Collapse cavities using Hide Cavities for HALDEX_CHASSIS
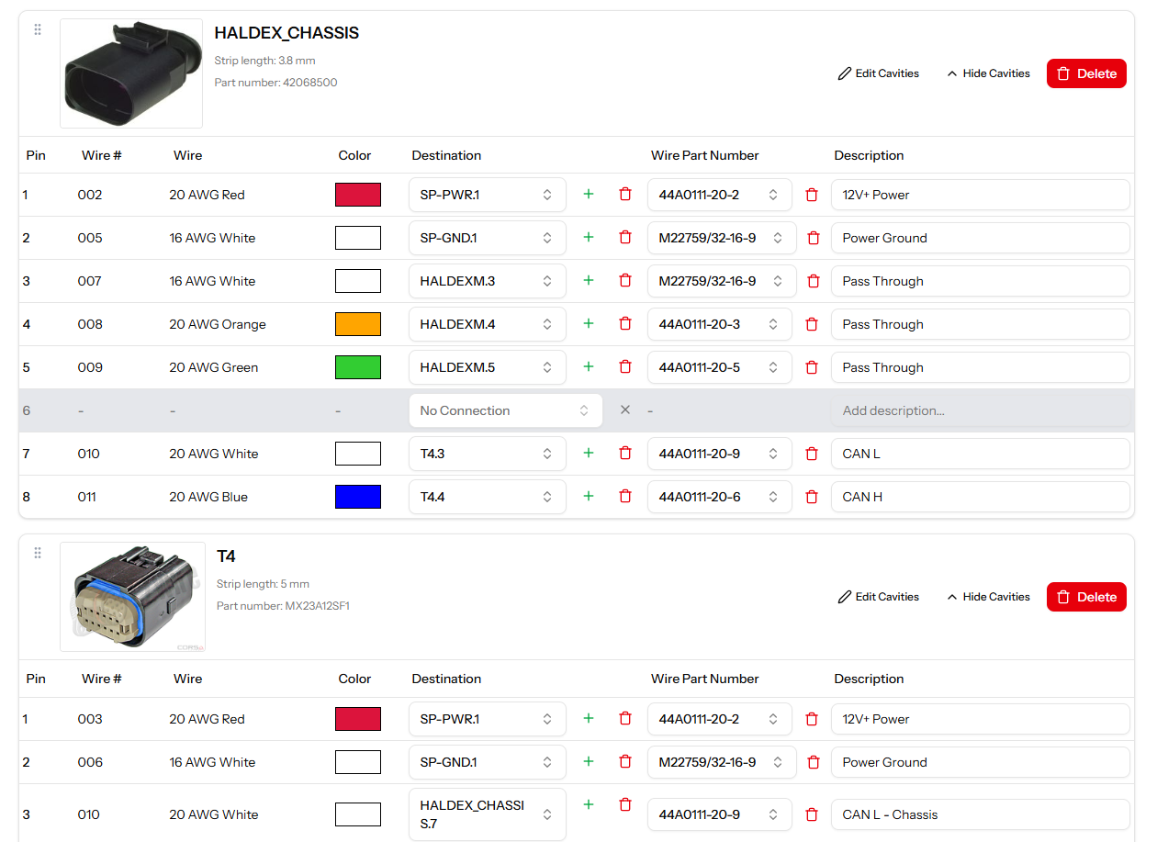This screenshot has width=1157, height=842. point(987,73)
